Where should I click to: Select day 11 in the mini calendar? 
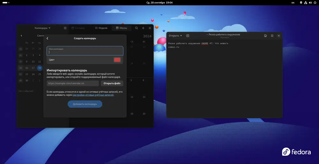click(40, 62)
